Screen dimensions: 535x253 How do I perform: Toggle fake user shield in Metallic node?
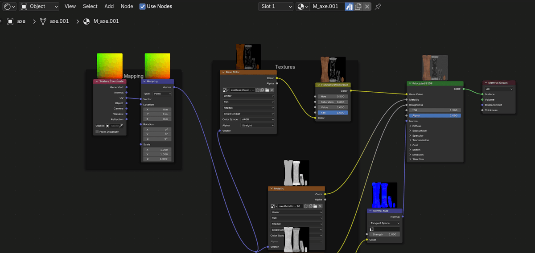[306, 206]
